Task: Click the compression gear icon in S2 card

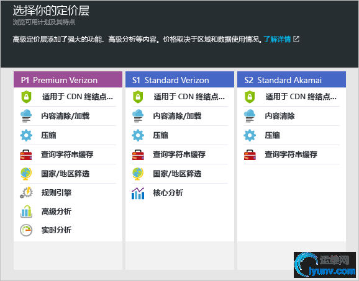Action: [250, 135]
